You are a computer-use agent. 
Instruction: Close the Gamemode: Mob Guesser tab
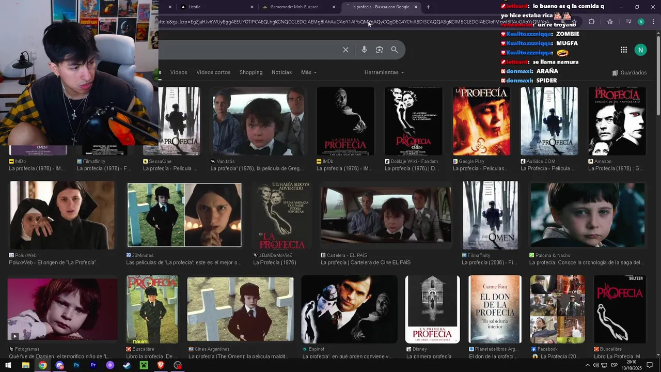pyautogui.click(x=334, y=7)
